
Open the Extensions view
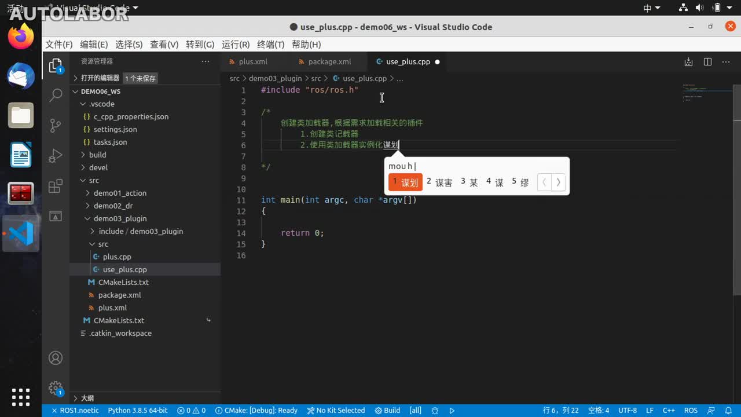[x=56, y=186]
